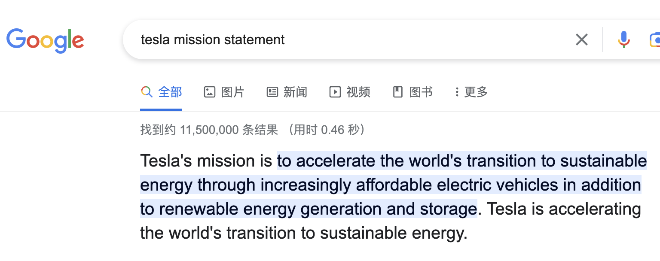660x261 pixels.
Task: Show the 图书 tab results
Action: (x=421, y=92)
